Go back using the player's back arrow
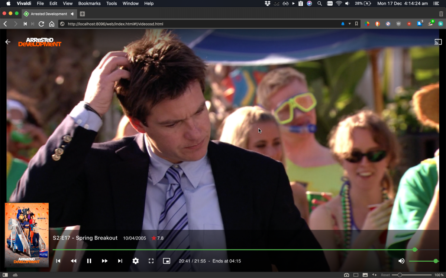The height and width of the screenshot is (278, 446). coord(8,42)
